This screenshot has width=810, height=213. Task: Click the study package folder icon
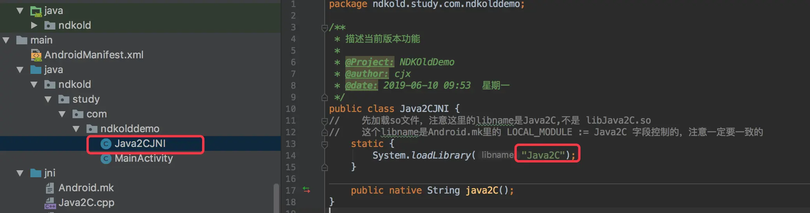[64, 100]
